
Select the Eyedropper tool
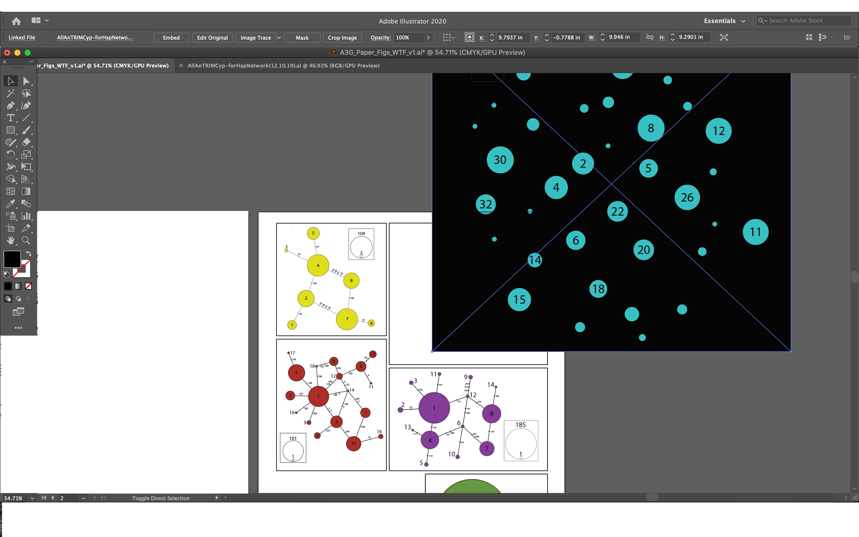click(x=10, y=204)
